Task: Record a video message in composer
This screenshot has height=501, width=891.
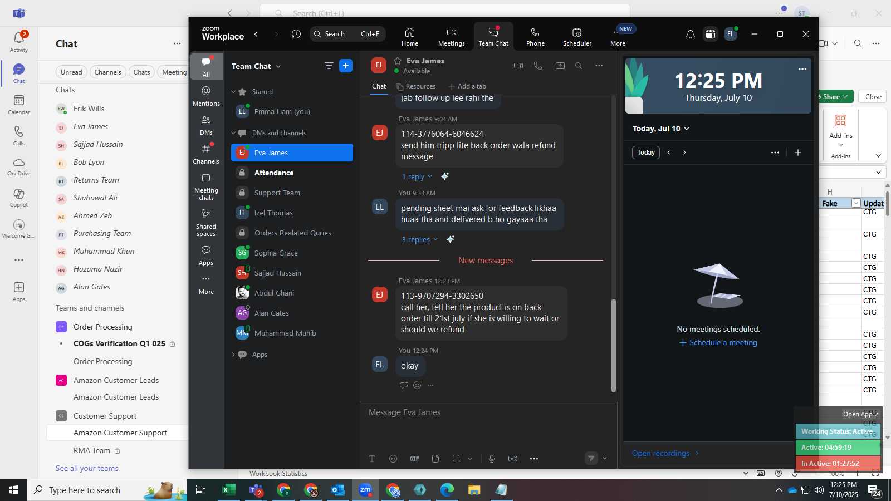Action: tap(513, 459)
